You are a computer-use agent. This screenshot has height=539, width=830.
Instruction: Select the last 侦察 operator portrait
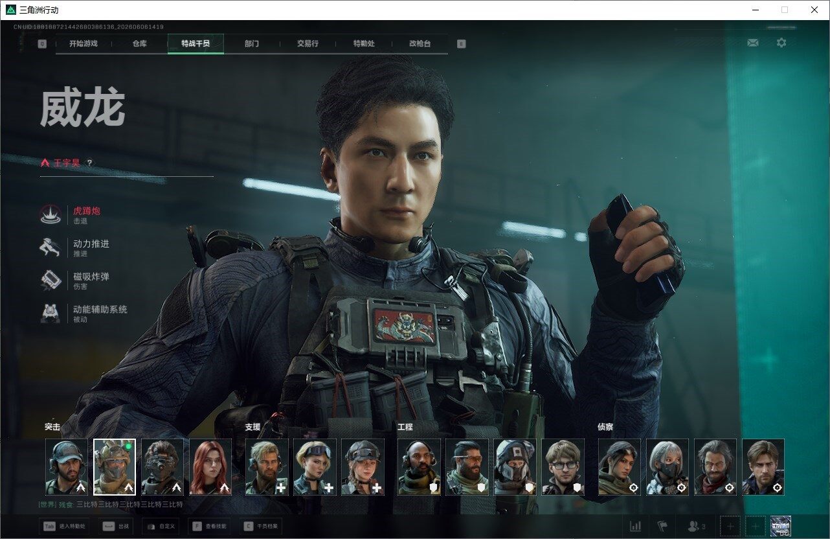pyautogui.click(x=763, y=467)
